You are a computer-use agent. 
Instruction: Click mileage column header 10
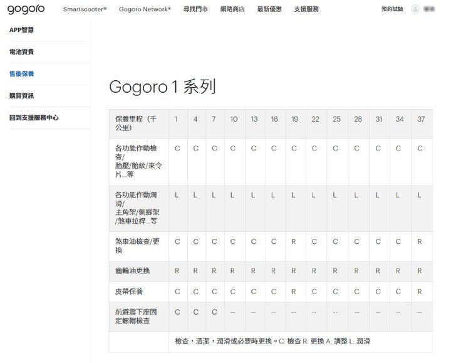[x=234, y=119]
